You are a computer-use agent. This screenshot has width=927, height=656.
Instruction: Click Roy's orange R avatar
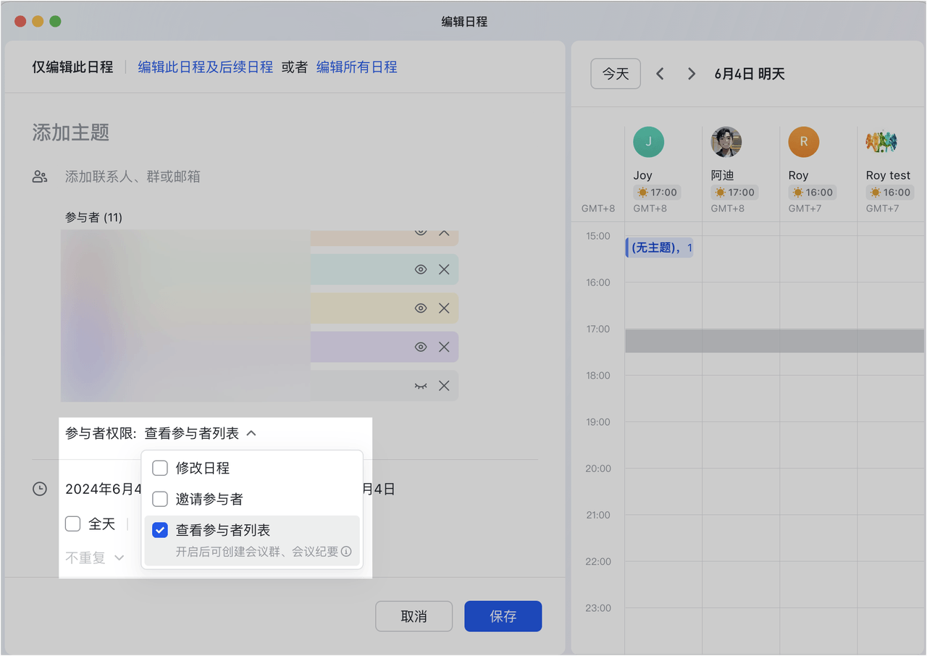click(803, 142)
